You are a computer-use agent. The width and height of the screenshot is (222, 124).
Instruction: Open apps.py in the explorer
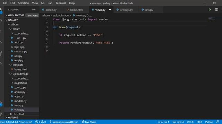19,96
